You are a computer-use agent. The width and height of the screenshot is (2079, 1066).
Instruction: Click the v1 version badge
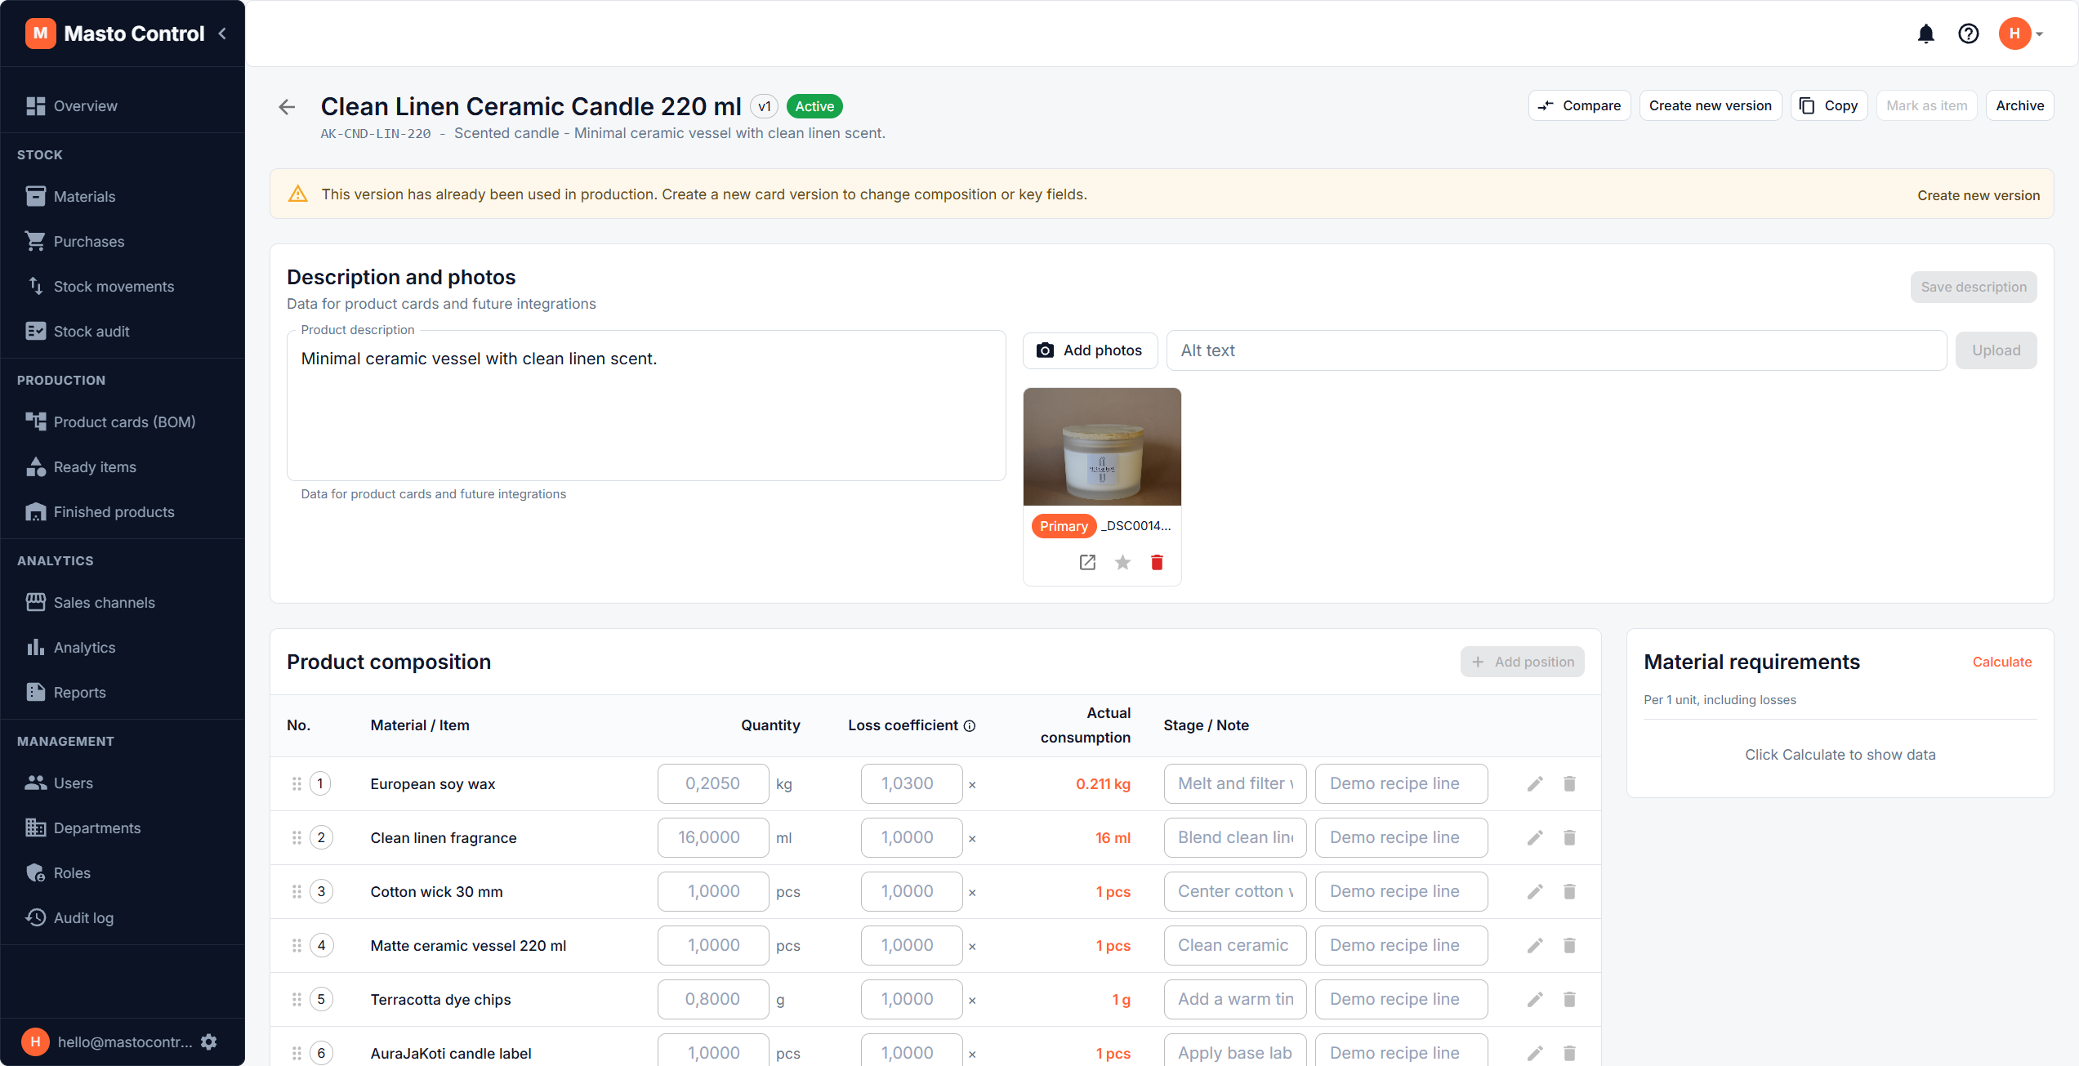[764, 106]
